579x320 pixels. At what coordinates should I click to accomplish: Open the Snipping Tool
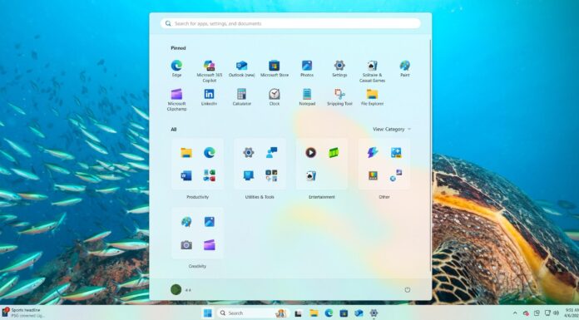pyautogui.click(x=339, y=97)
